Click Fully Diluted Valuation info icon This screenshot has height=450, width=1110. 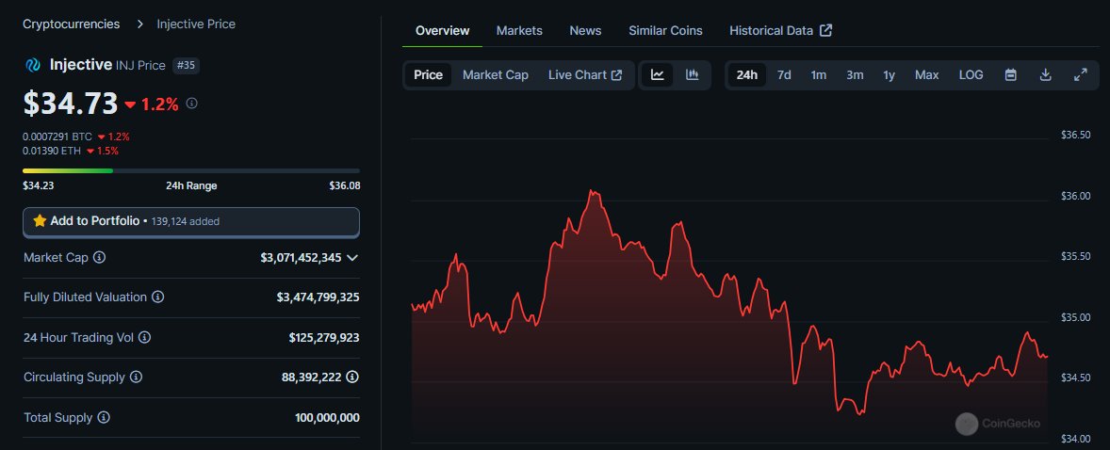pos(158,297)
